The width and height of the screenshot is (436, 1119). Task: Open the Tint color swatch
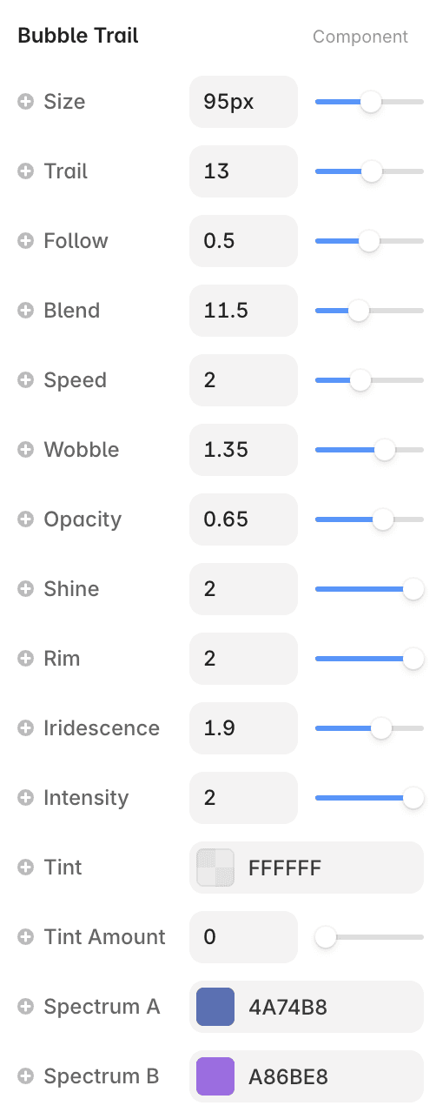click(215, 868)
